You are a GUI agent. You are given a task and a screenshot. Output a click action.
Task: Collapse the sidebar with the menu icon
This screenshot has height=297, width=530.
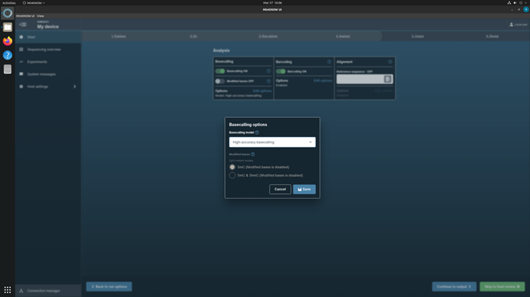(x=22, y=25)
